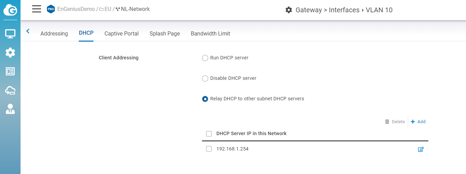The image size is (466, 174).
Task: Go back using the left chevron
Action: (28, 31)
